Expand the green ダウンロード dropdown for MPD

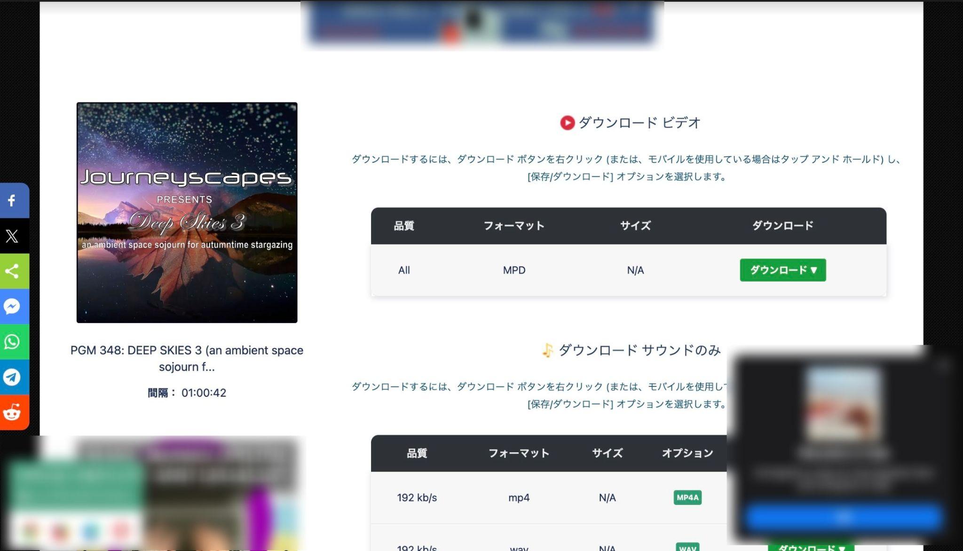(x=782, y=270)
